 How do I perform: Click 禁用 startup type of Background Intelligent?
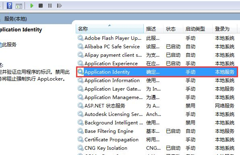click(190, 123)
